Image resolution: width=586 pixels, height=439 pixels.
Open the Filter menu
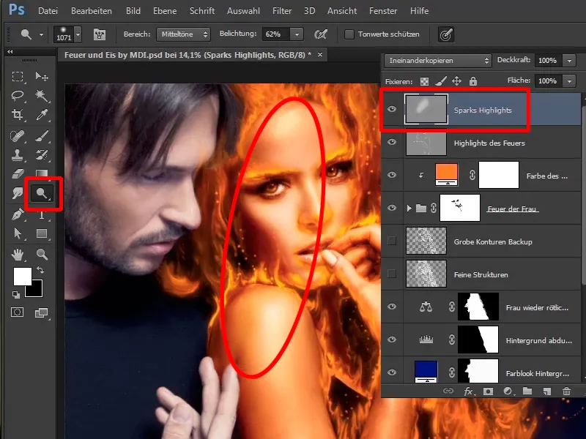(x=282, y=11)
